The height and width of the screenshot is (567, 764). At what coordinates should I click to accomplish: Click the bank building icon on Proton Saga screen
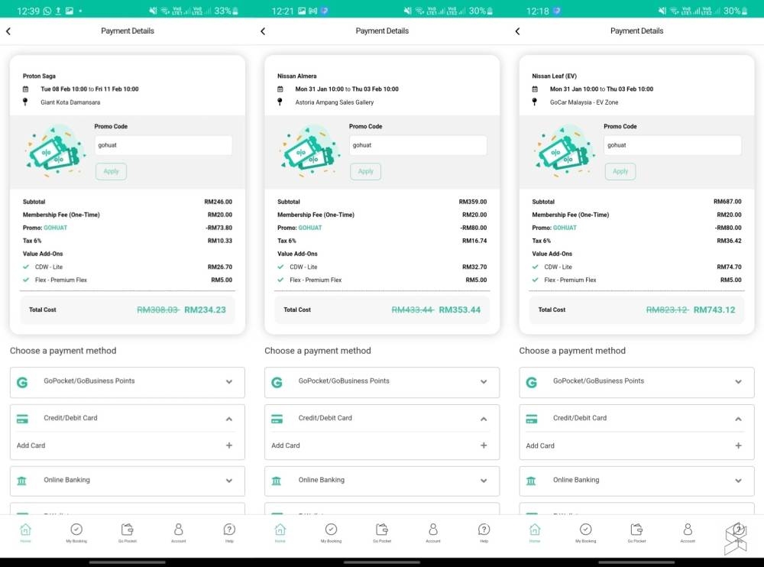click(x=22, y=481)
